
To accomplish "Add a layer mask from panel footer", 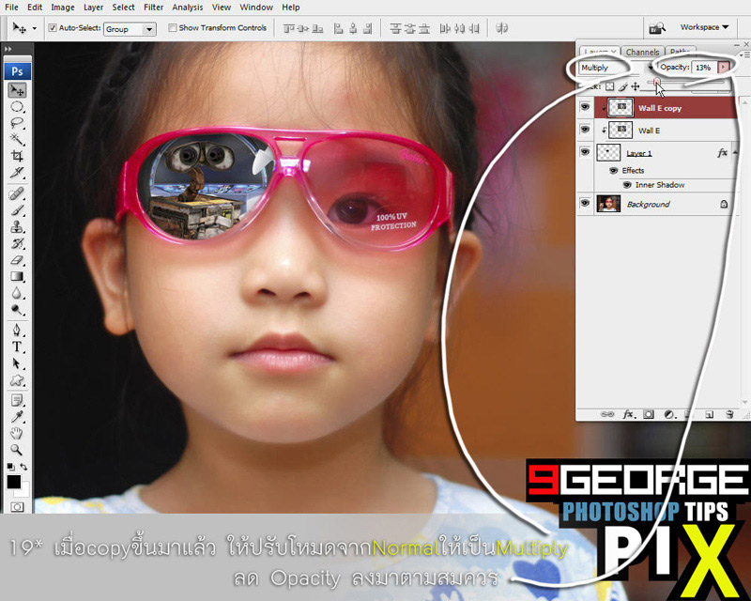I will tap(649, 414).
